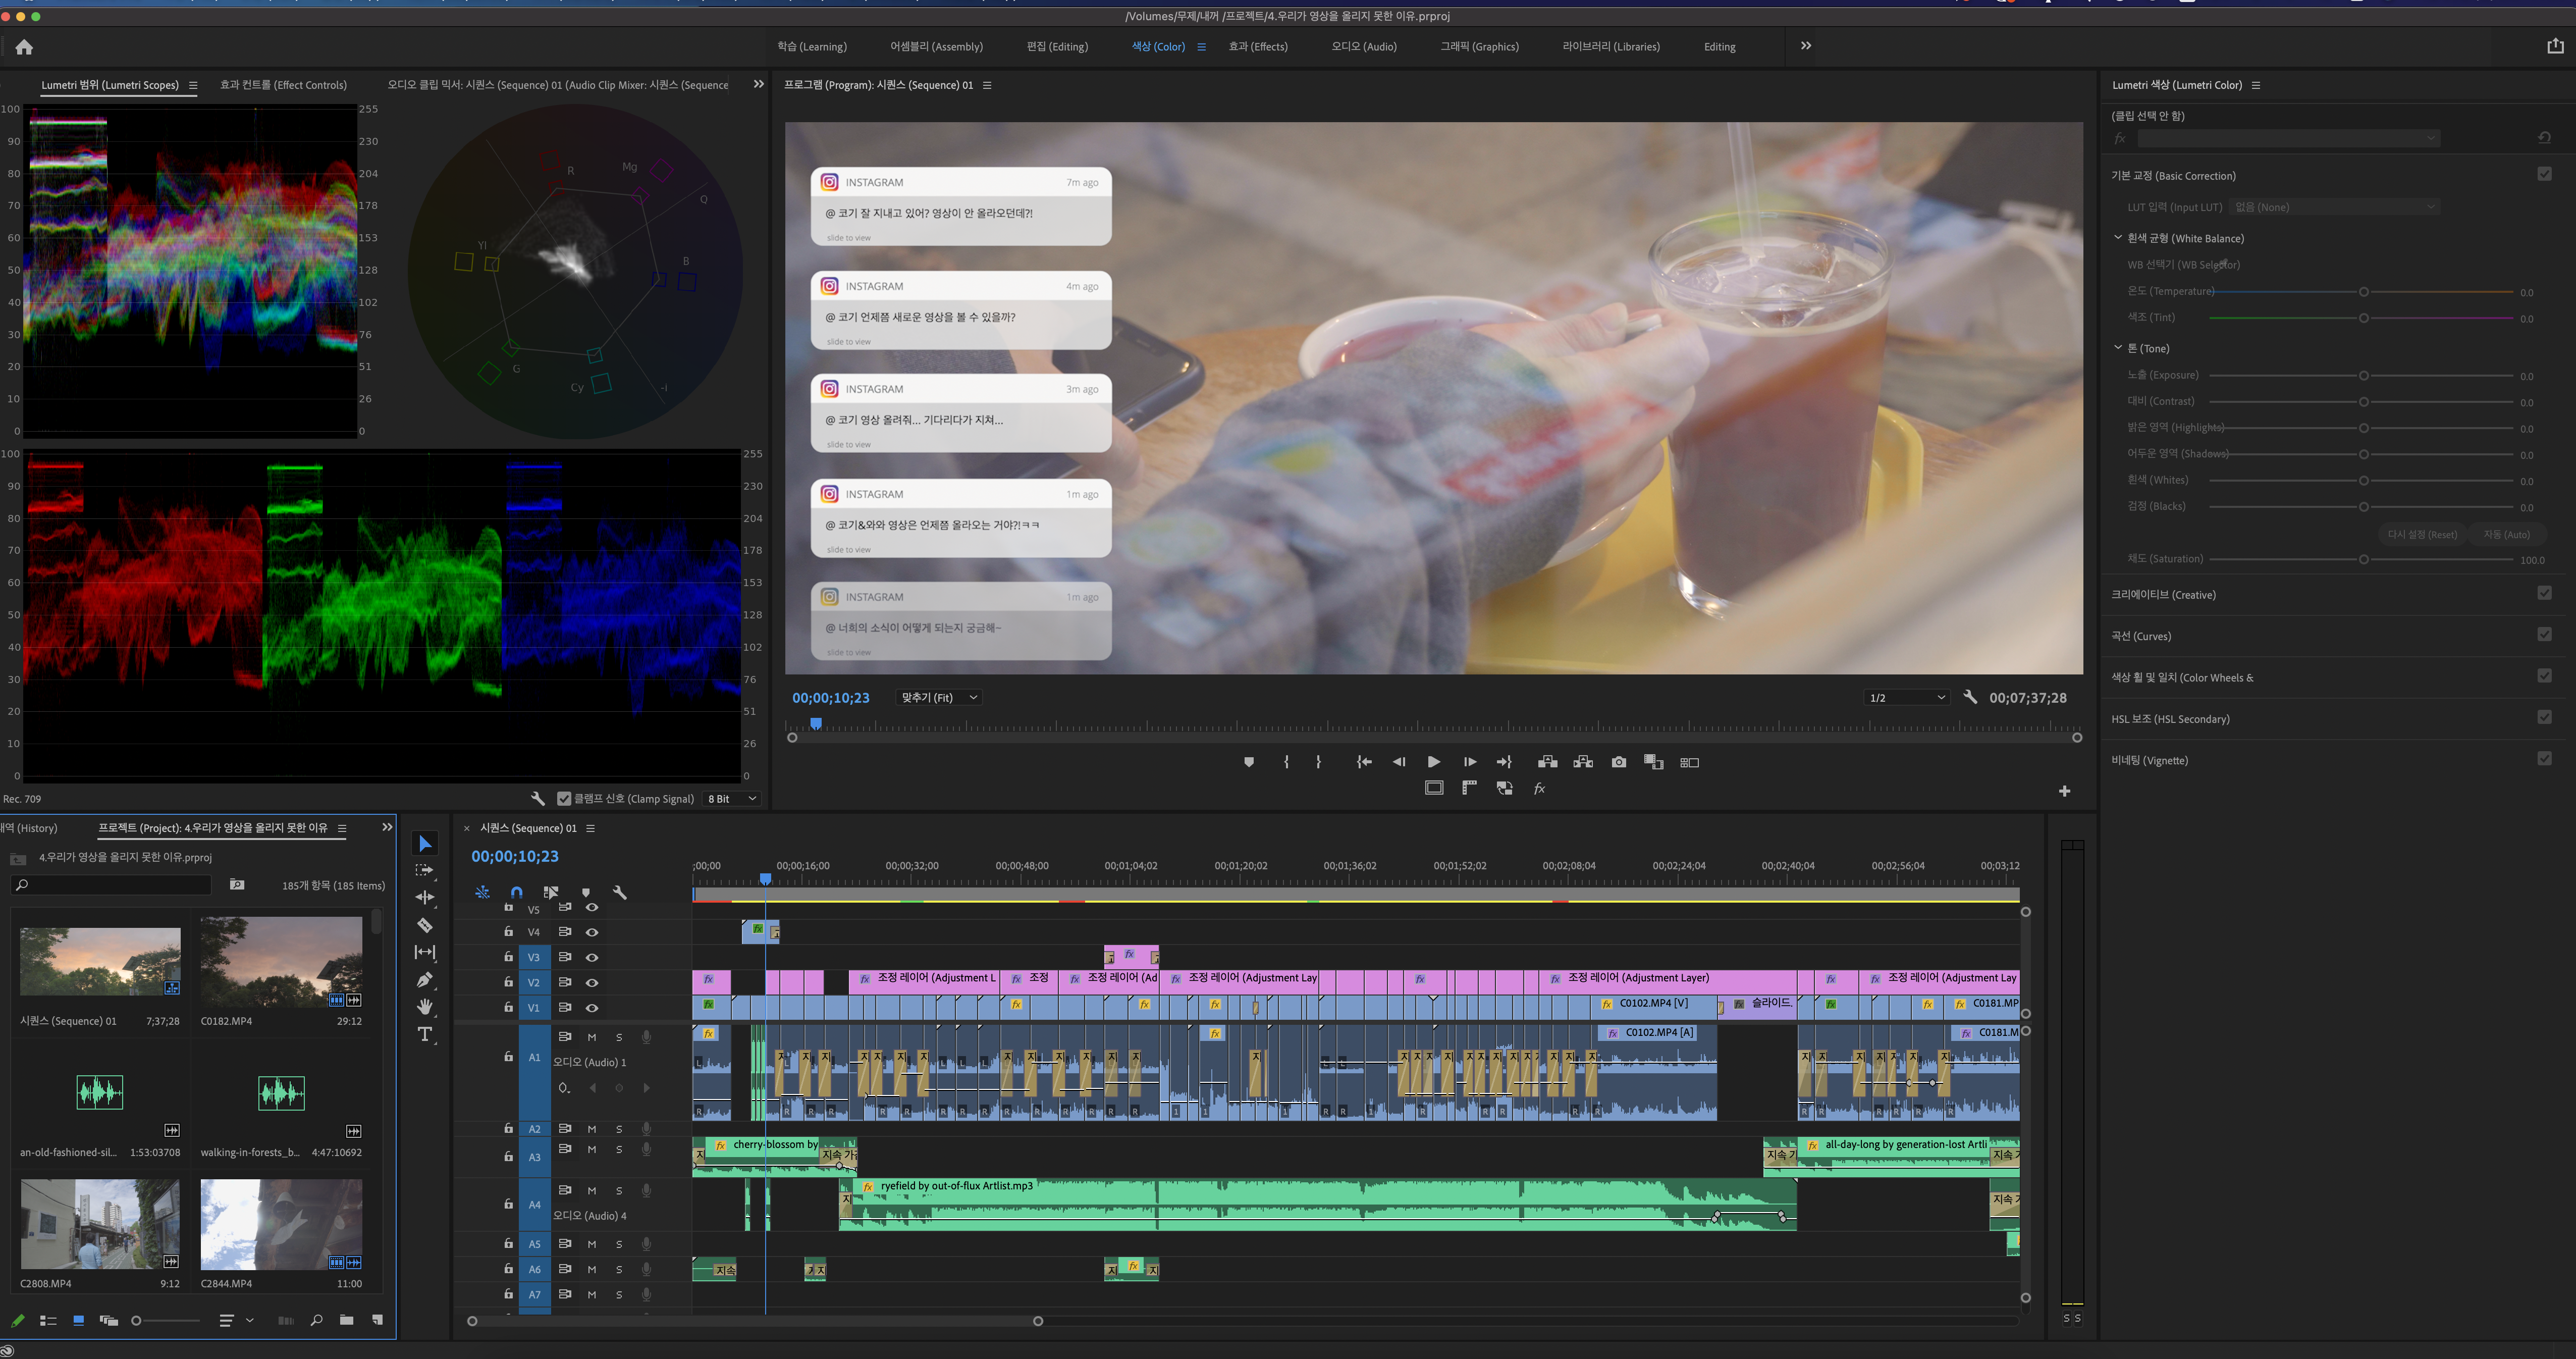Click the Add Marker button in Program monitor
Screen dimensions: 2576x1359
click(1249, 762)
